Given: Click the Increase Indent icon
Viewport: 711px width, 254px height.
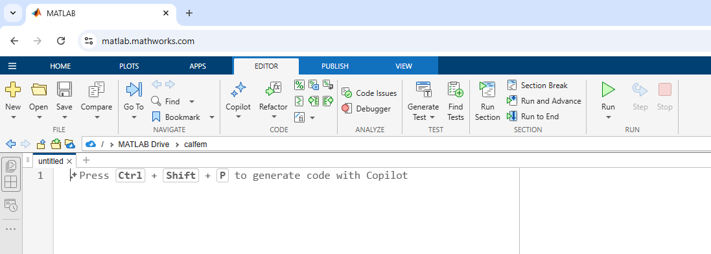Looking at the screenshot, I should (313, 100).
